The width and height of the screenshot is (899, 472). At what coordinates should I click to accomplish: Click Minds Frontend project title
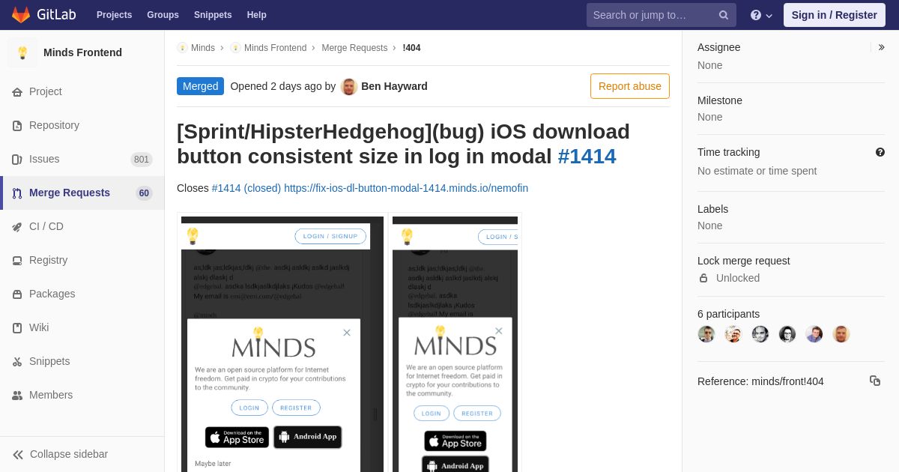tap(82, 52)
